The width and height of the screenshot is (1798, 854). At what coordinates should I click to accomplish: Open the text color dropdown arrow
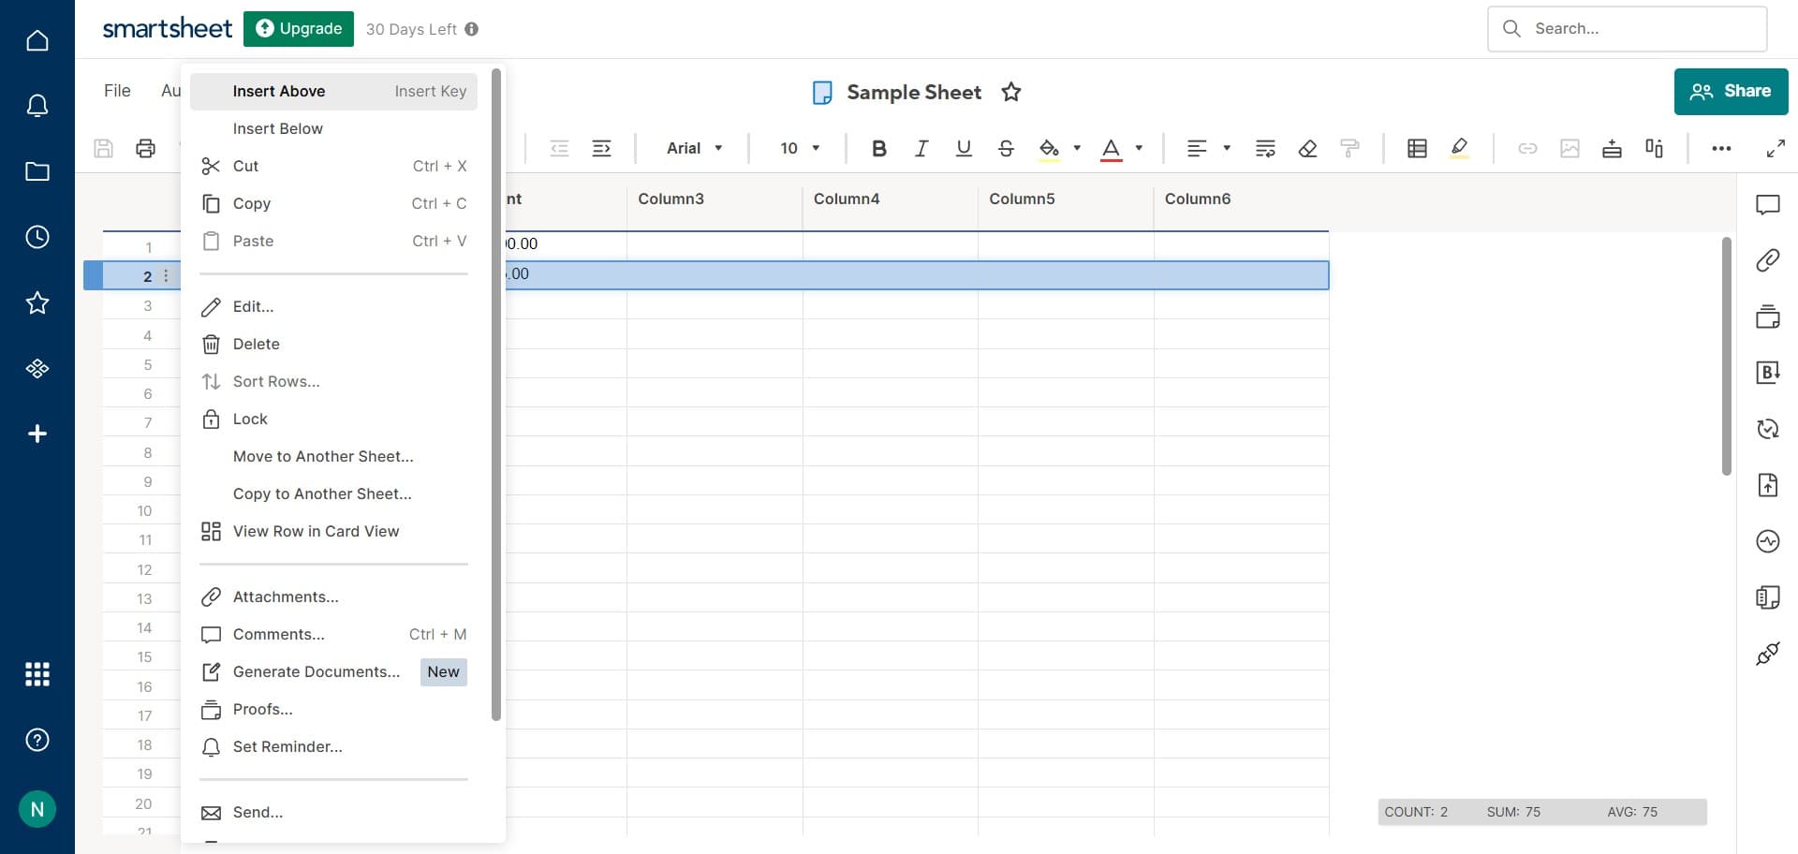1139,148
